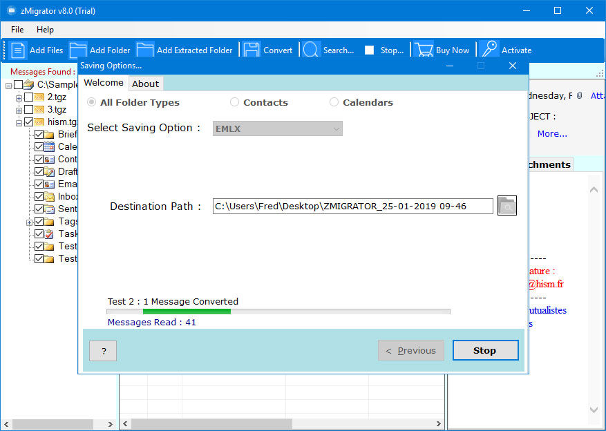
Task: Click the Buy Now shopping cart icon
Action: point(424,50)
